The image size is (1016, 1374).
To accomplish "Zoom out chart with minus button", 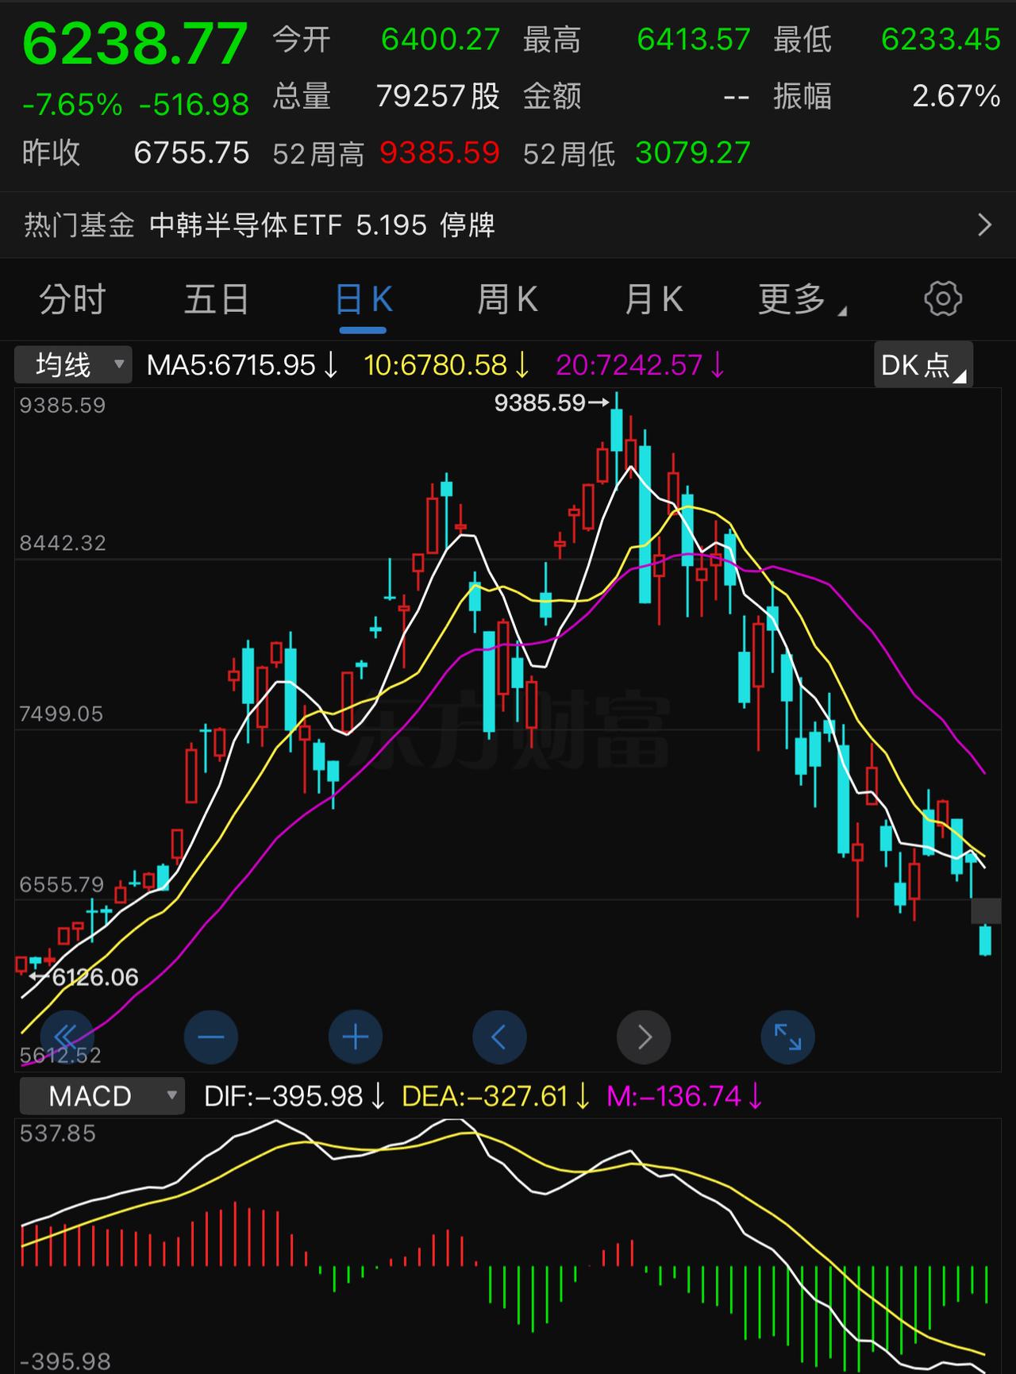I will point(211,1037).
